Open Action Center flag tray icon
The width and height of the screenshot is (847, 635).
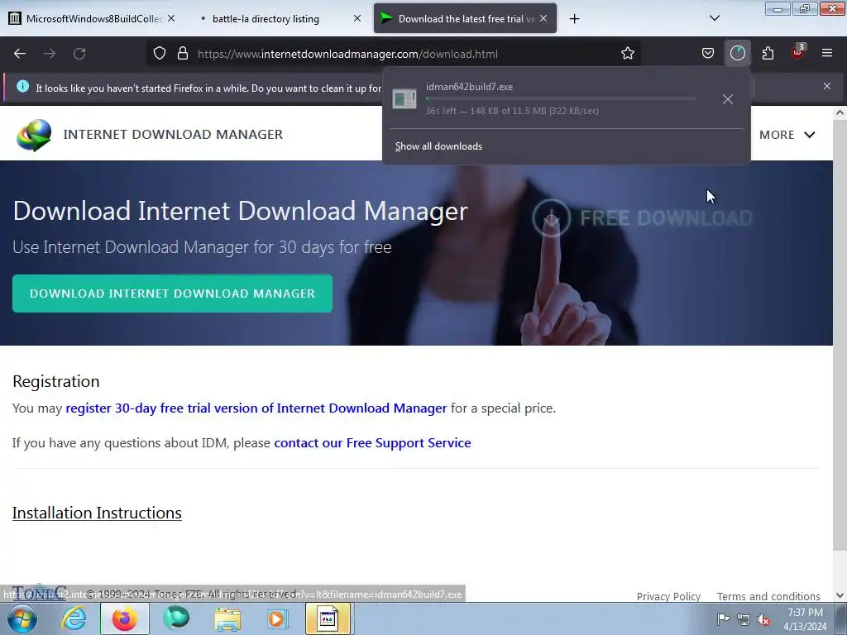click(x=723, y=619)
